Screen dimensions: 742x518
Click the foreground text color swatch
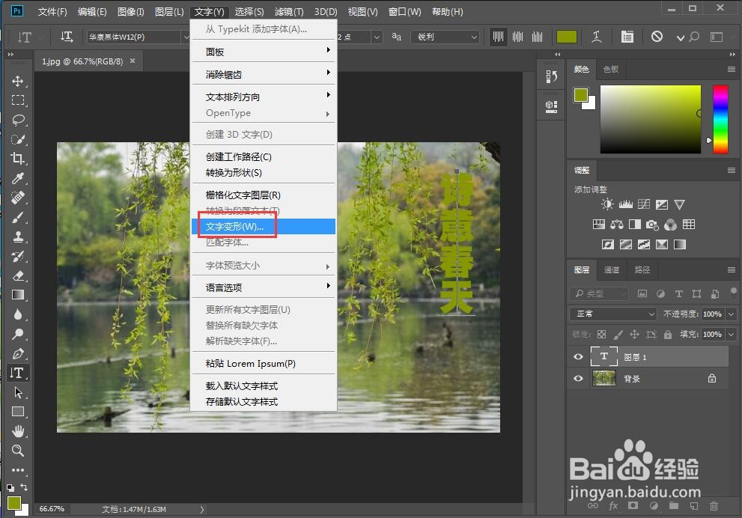pos(566,36)
